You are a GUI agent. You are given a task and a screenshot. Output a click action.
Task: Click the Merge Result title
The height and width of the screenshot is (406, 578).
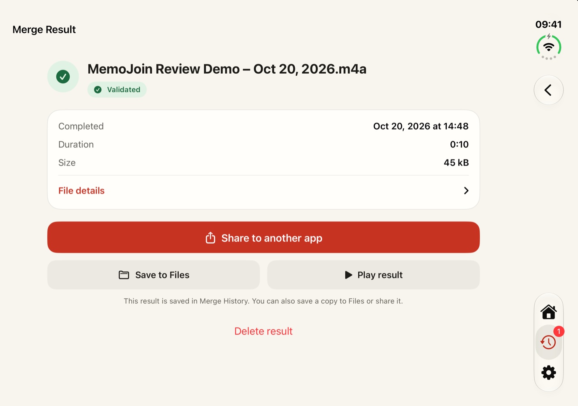[x=44, y=30]
